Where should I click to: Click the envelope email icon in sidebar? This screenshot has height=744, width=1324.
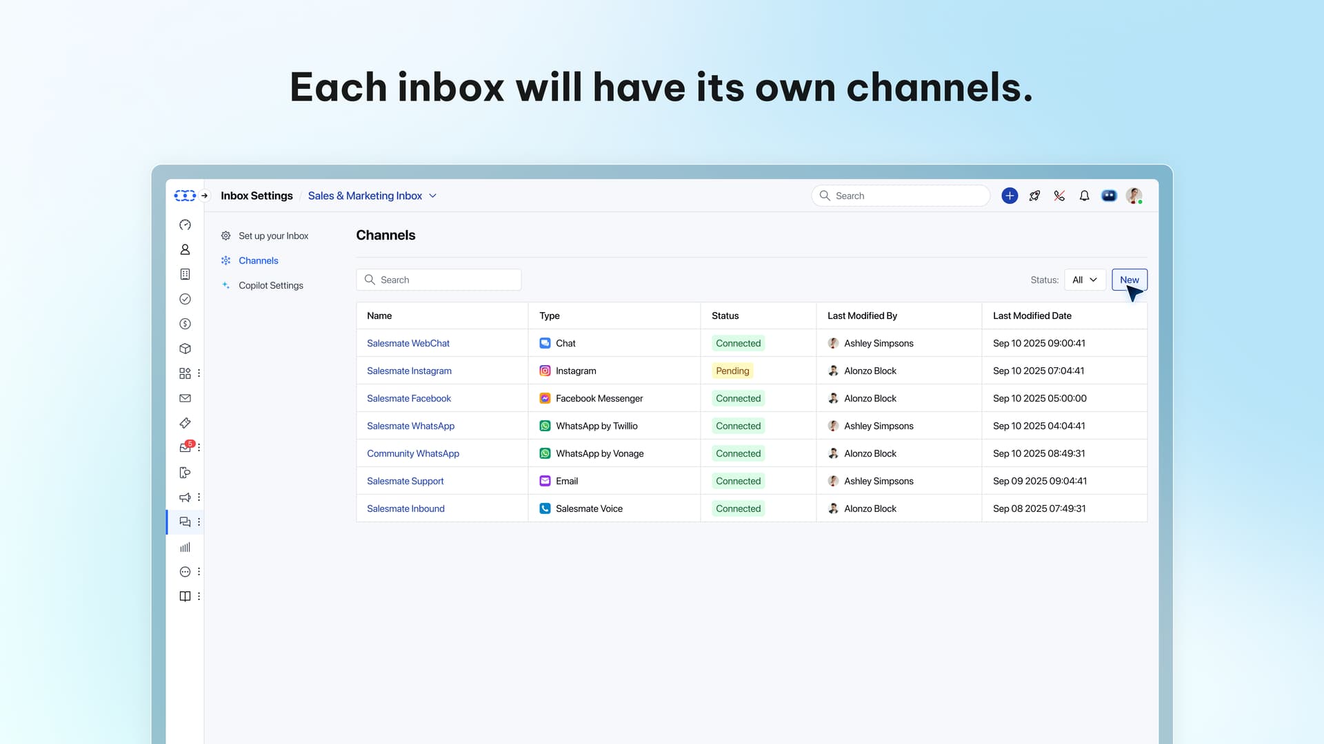coord(185,398)
